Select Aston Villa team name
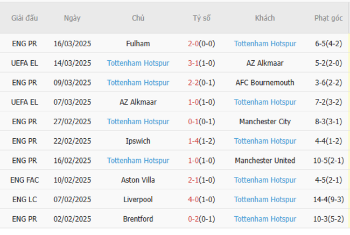 pyautogui.click(x=138, y=180)
